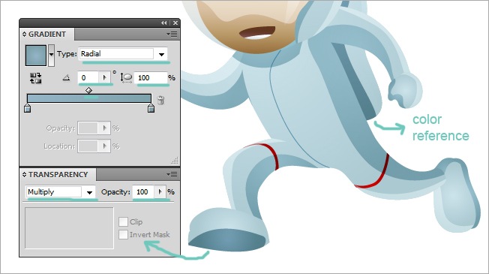Click the disabled gradient Opacity field
This screenshot has width=489, height=274.
point(88,128)
